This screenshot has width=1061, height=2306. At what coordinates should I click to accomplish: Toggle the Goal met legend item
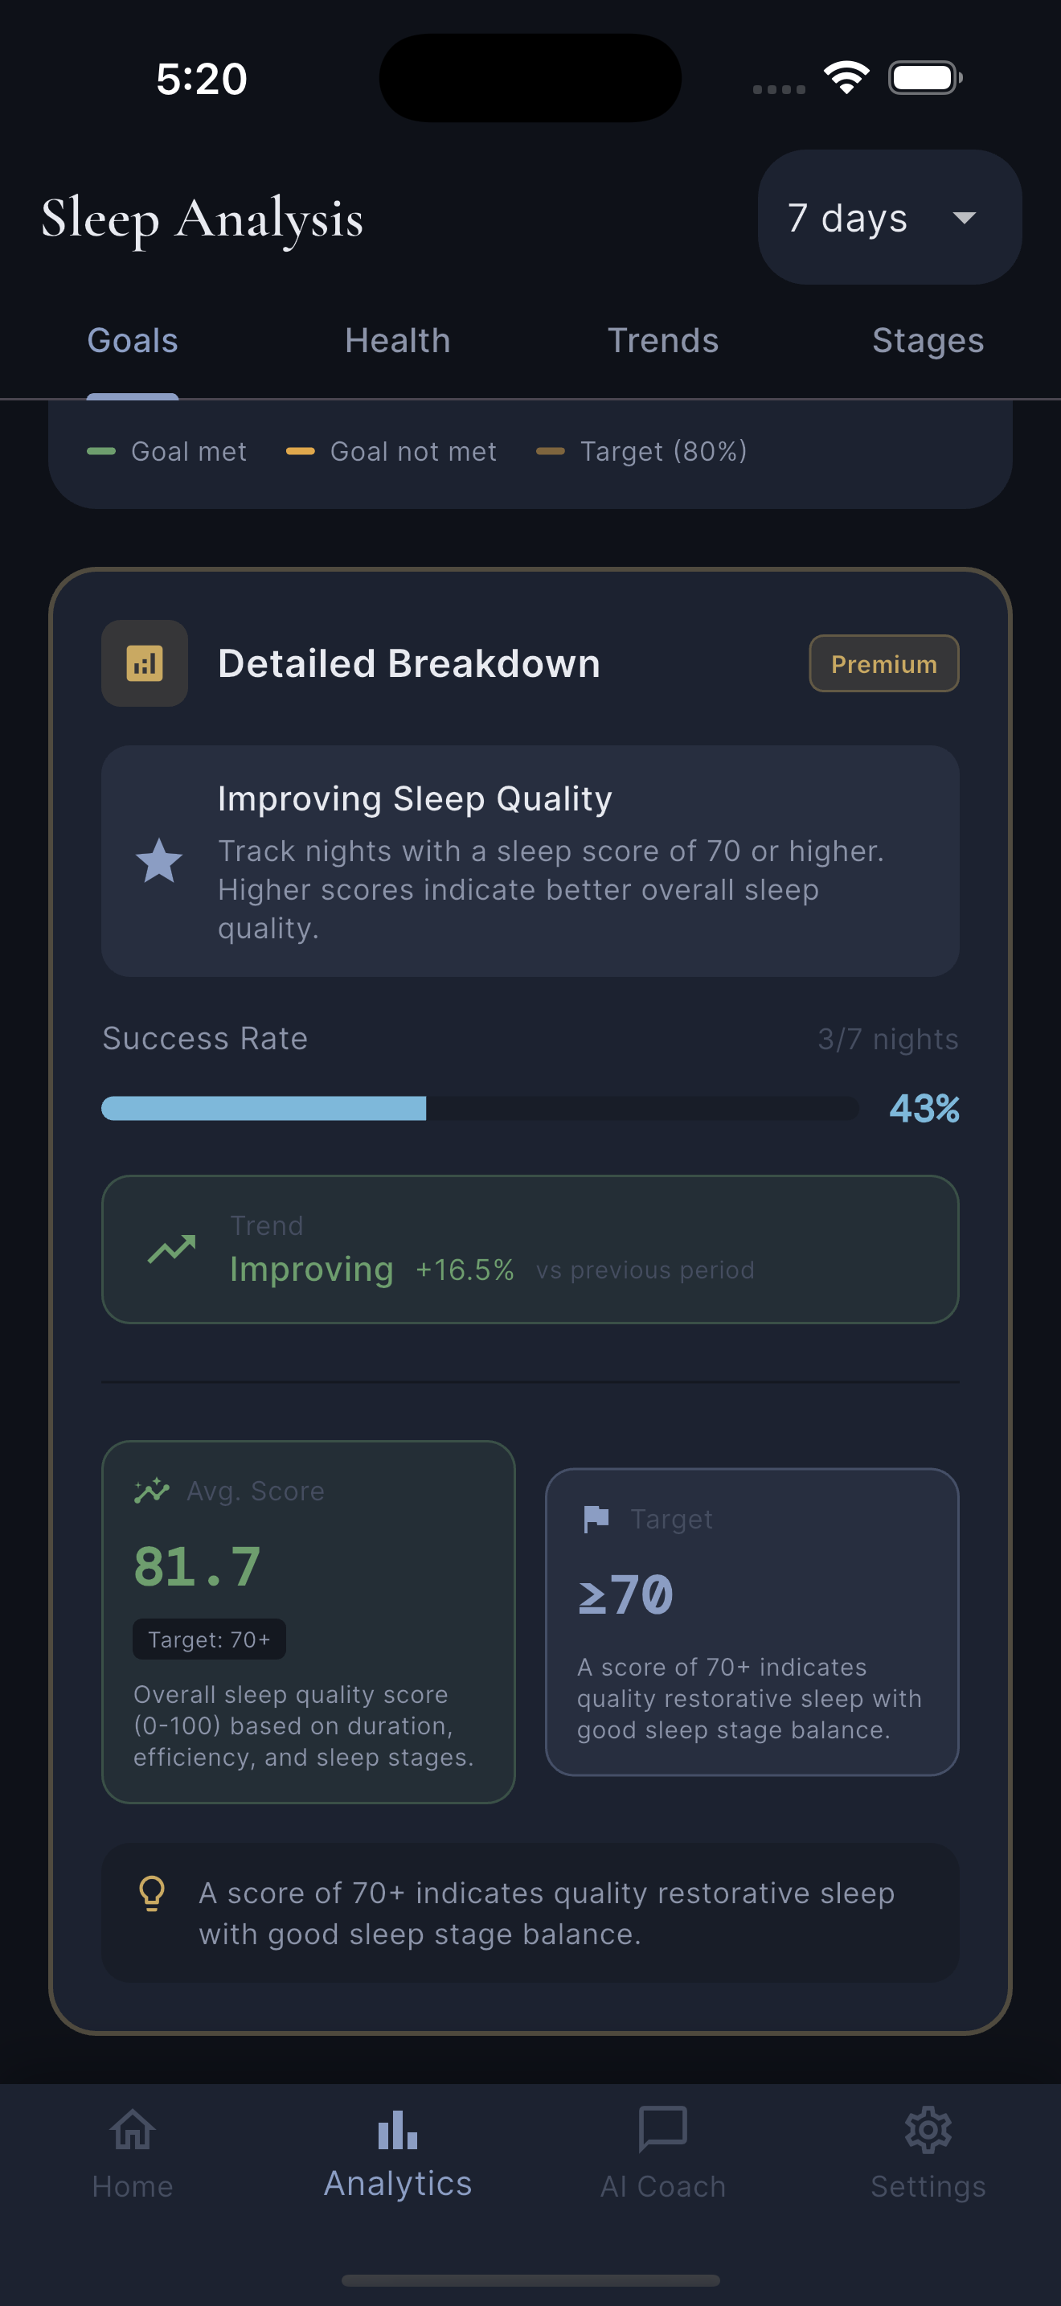tap(167, 451)
